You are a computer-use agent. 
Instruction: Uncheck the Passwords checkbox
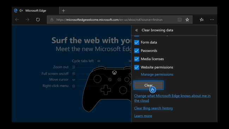point(137,51)
